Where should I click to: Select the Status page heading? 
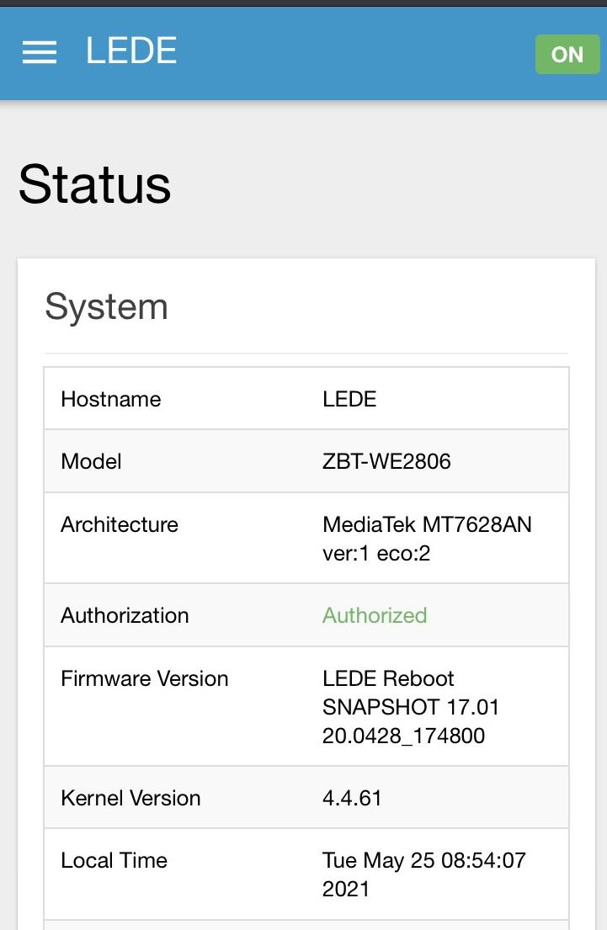click(x=95, y=184)
